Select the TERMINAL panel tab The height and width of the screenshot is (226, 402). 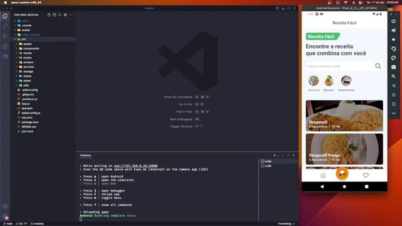point(85,156)
